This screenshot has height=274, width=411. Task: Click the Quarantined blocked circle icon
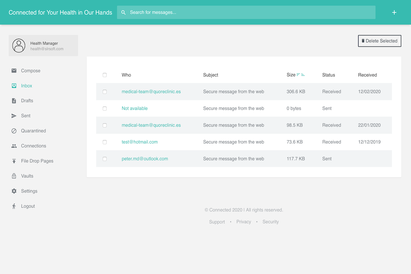pos(14,131)
